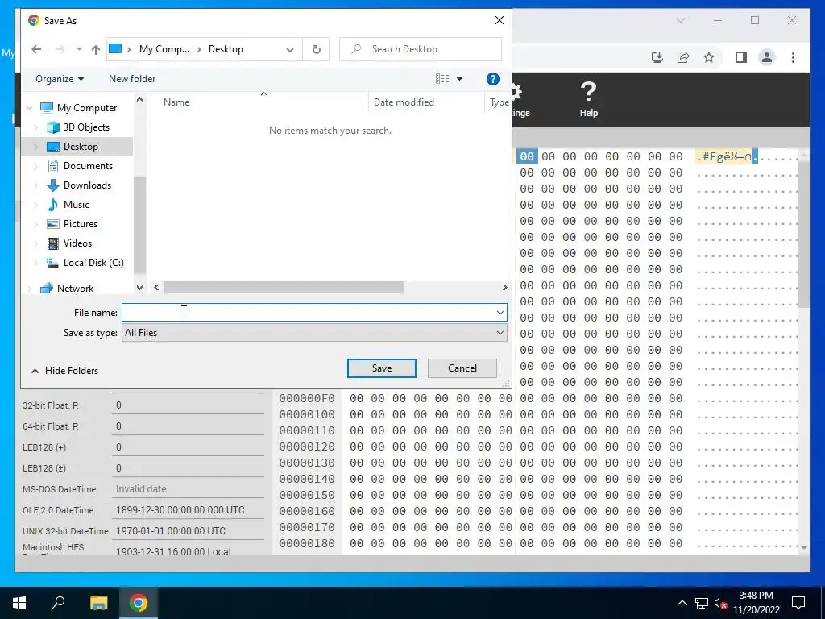Image resolution: width=825 pixels, height=619 pixels.
Task: Click Chrome share page icon
Action: click(683, 57)
